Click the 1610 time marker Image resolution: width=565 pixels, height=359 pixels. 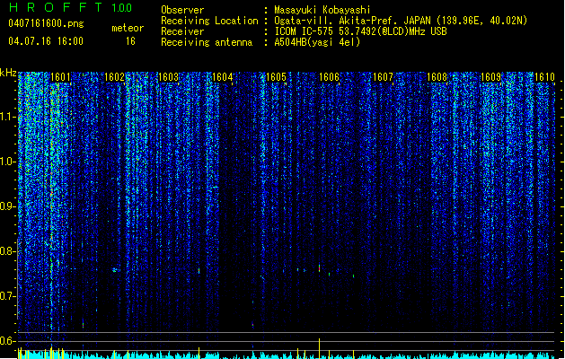(544, 77)
